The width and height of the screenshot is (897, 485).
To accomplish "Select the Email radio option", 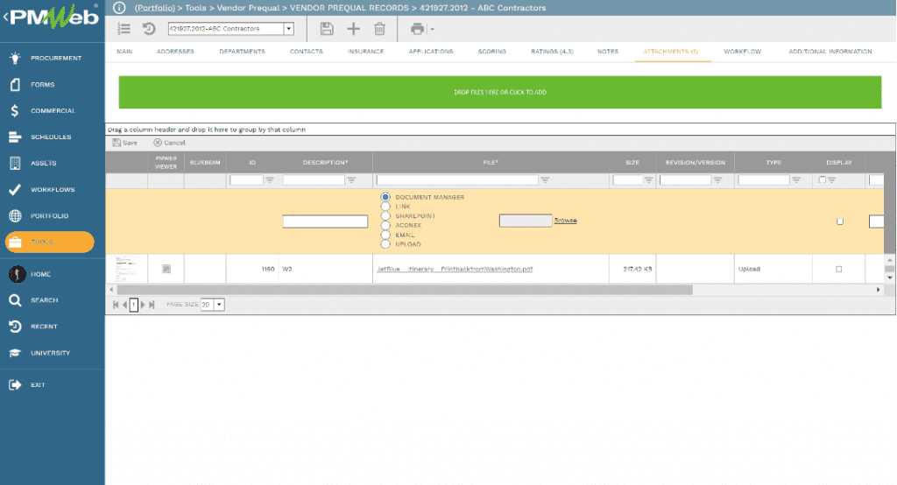I will (x=385, y=235).
